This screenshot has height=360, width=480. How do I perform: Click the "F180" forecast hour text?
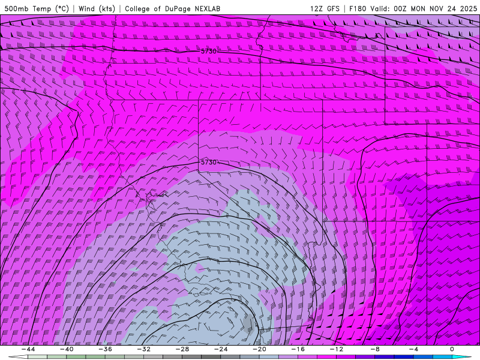[x=358, y=8]
